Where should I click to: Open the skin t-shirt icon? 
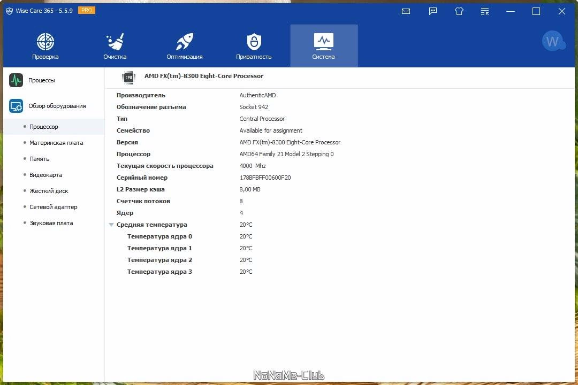pos(459,11)
